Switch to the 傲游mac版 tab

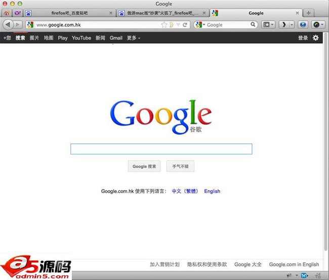click(x=162, y=13)
